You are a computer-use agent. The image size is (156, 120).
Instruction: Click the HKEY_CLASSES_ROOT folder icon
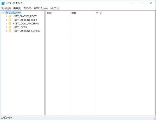point(10,16)
